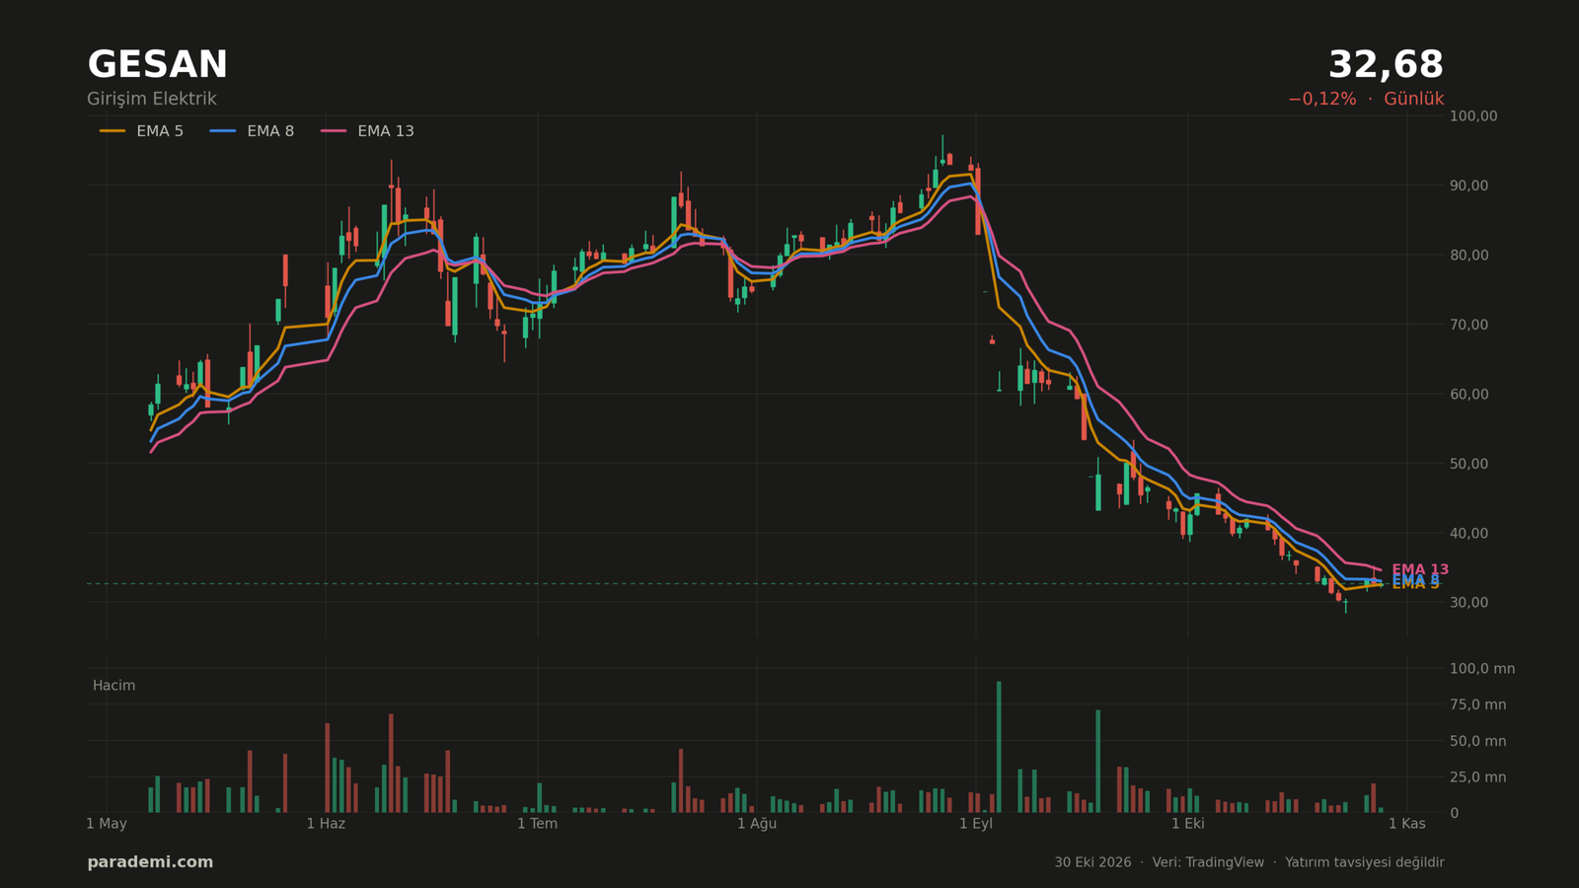Click the 1 May date label
The image size is (1579, 888).
click(x=107, y=824)
